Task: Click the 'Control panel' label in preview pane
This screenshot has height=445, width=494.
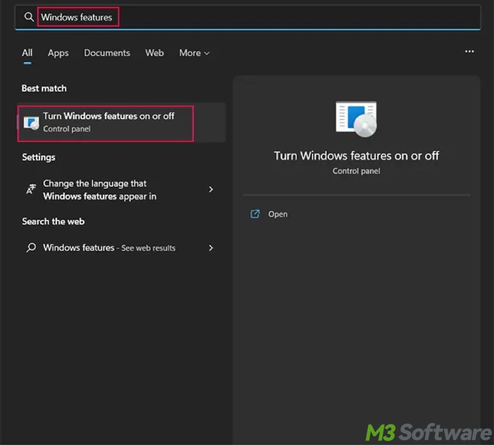Action: (356, 171)
